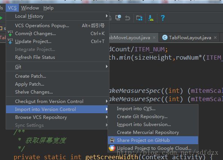Open the Help menu

[48, 8]
